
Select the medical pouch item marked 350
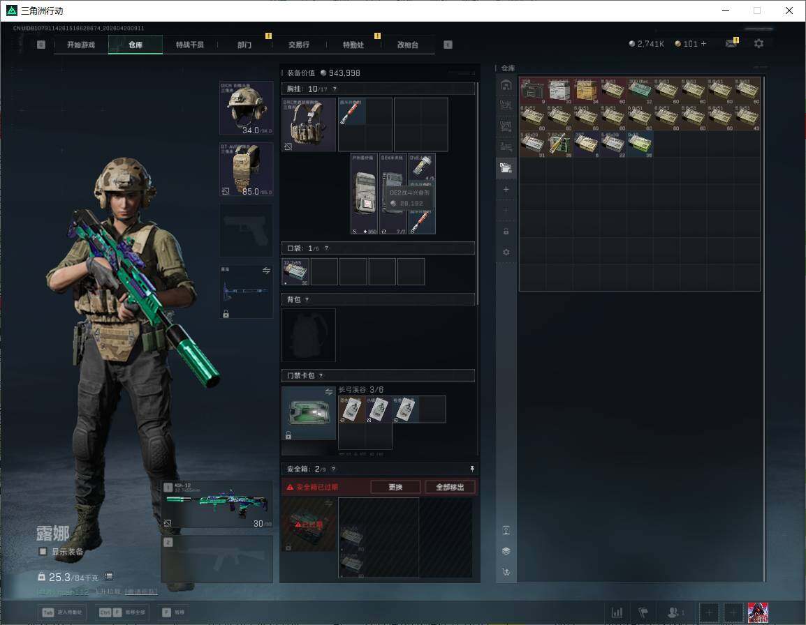point(365,194)
